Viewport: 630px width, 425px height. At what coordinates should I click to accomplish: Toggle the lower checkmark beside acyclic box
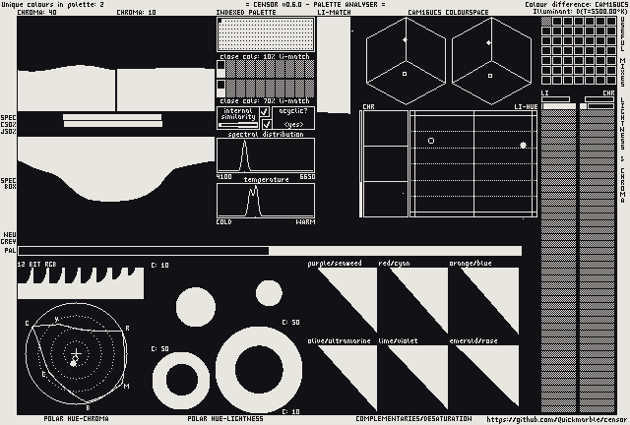tap(267, 124)
